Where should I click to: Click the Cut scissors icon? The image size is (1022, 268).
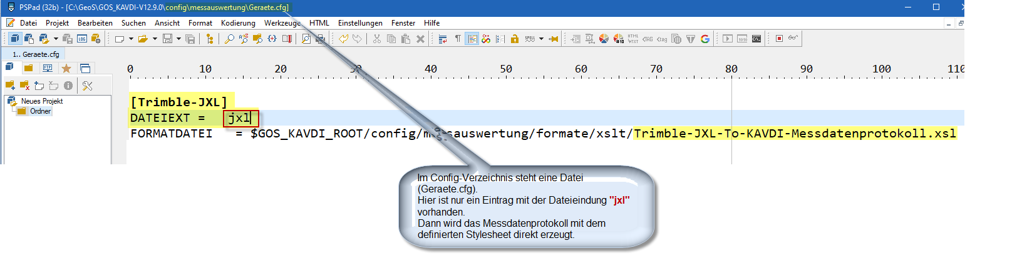(376, 39)
